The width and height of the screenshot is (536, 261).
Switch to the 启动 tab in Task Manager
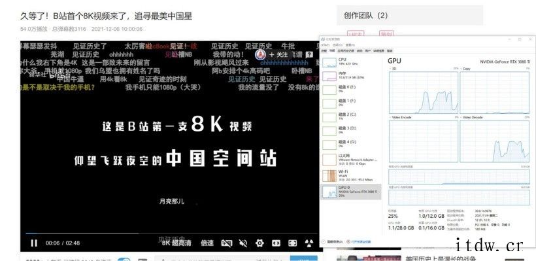click(360, 50)
